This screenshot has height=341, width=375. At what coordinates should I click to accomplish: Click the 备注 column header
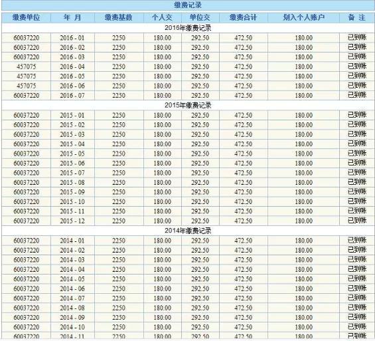click(357, 17)
